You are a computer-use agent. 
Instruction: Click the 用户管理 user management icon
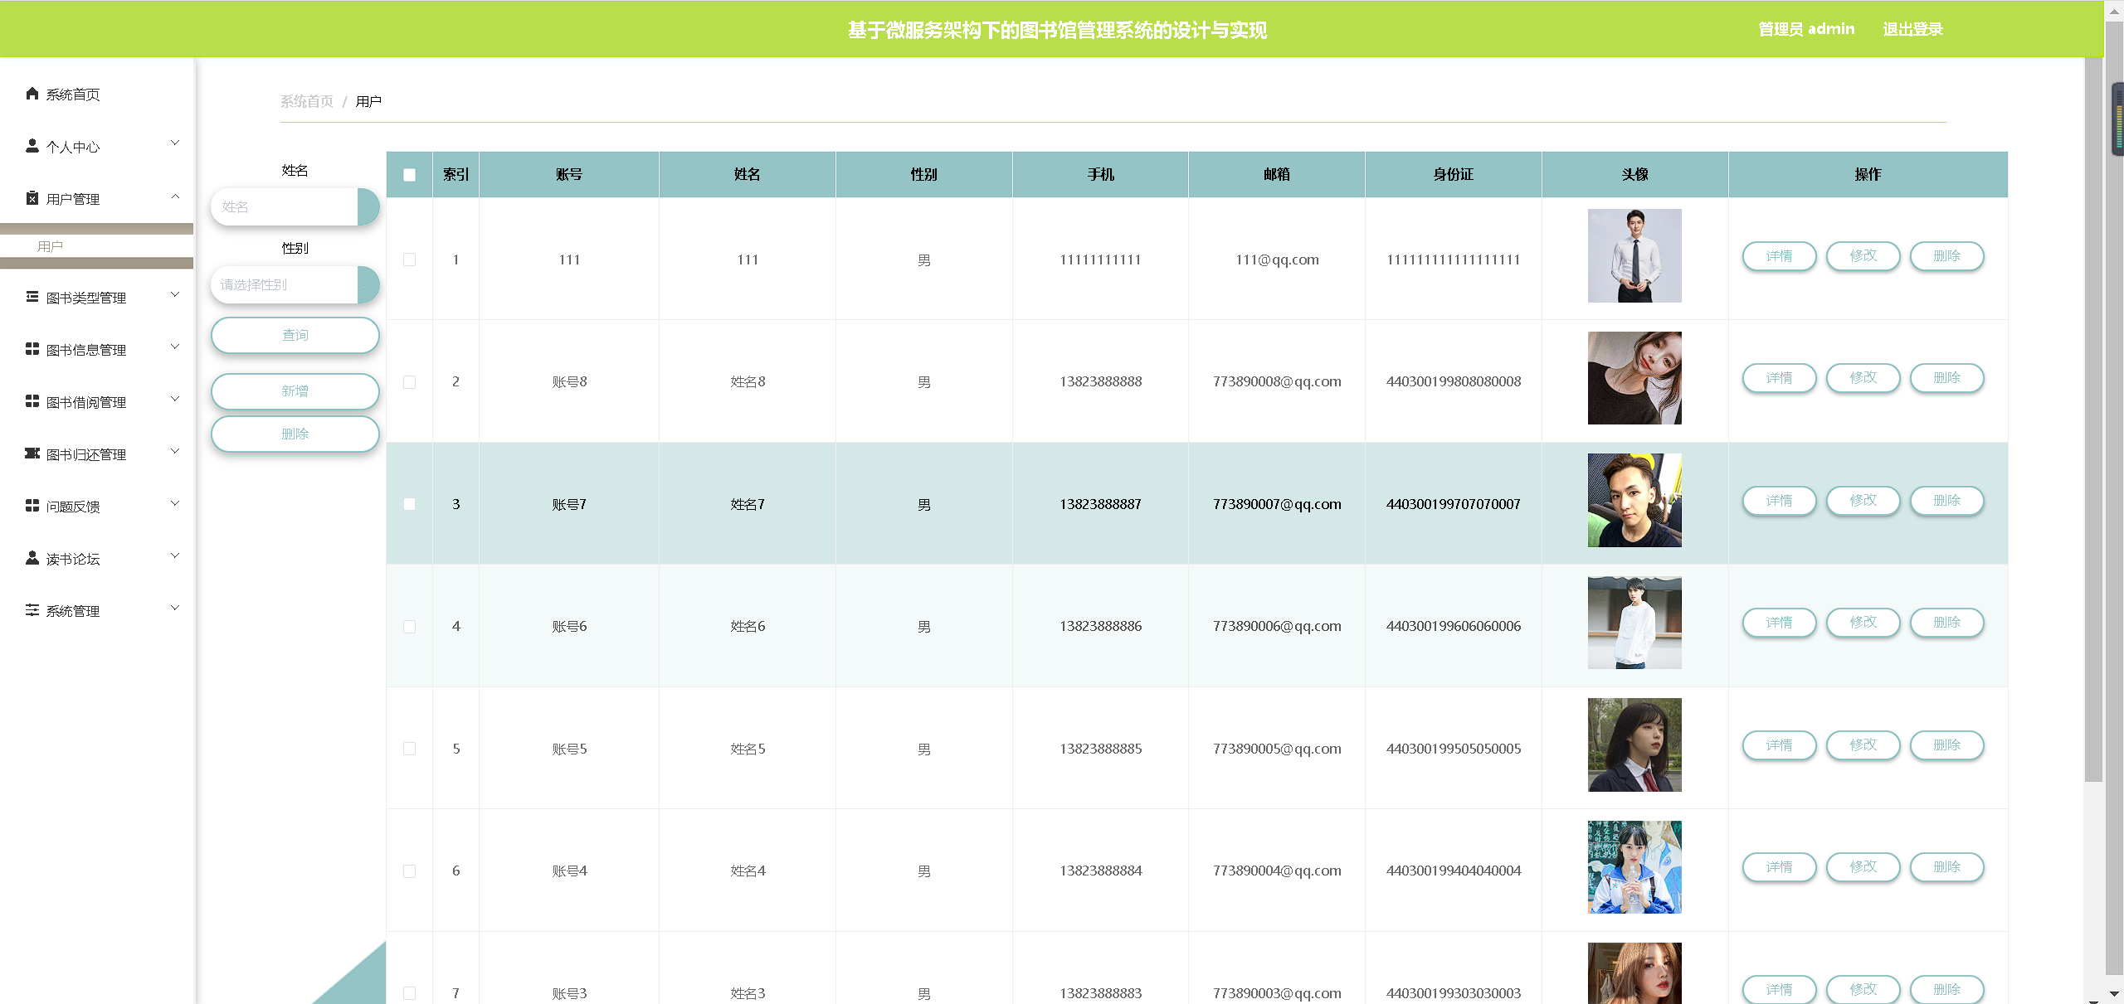[x=32, y=199]
